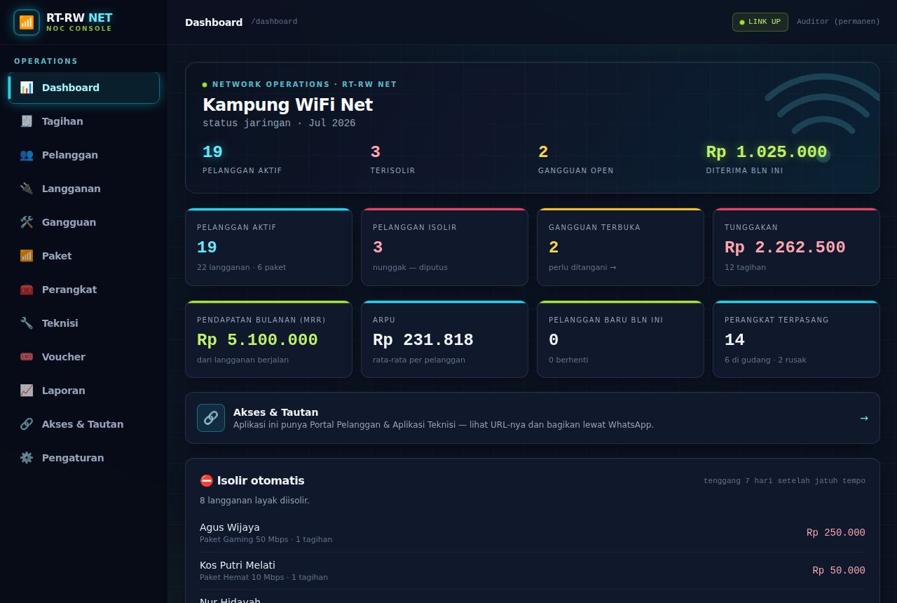The width and height of the screenshot is (897, 603).
Task: Click the Rp 50.000 amount
Action: [x=839, y=571]
